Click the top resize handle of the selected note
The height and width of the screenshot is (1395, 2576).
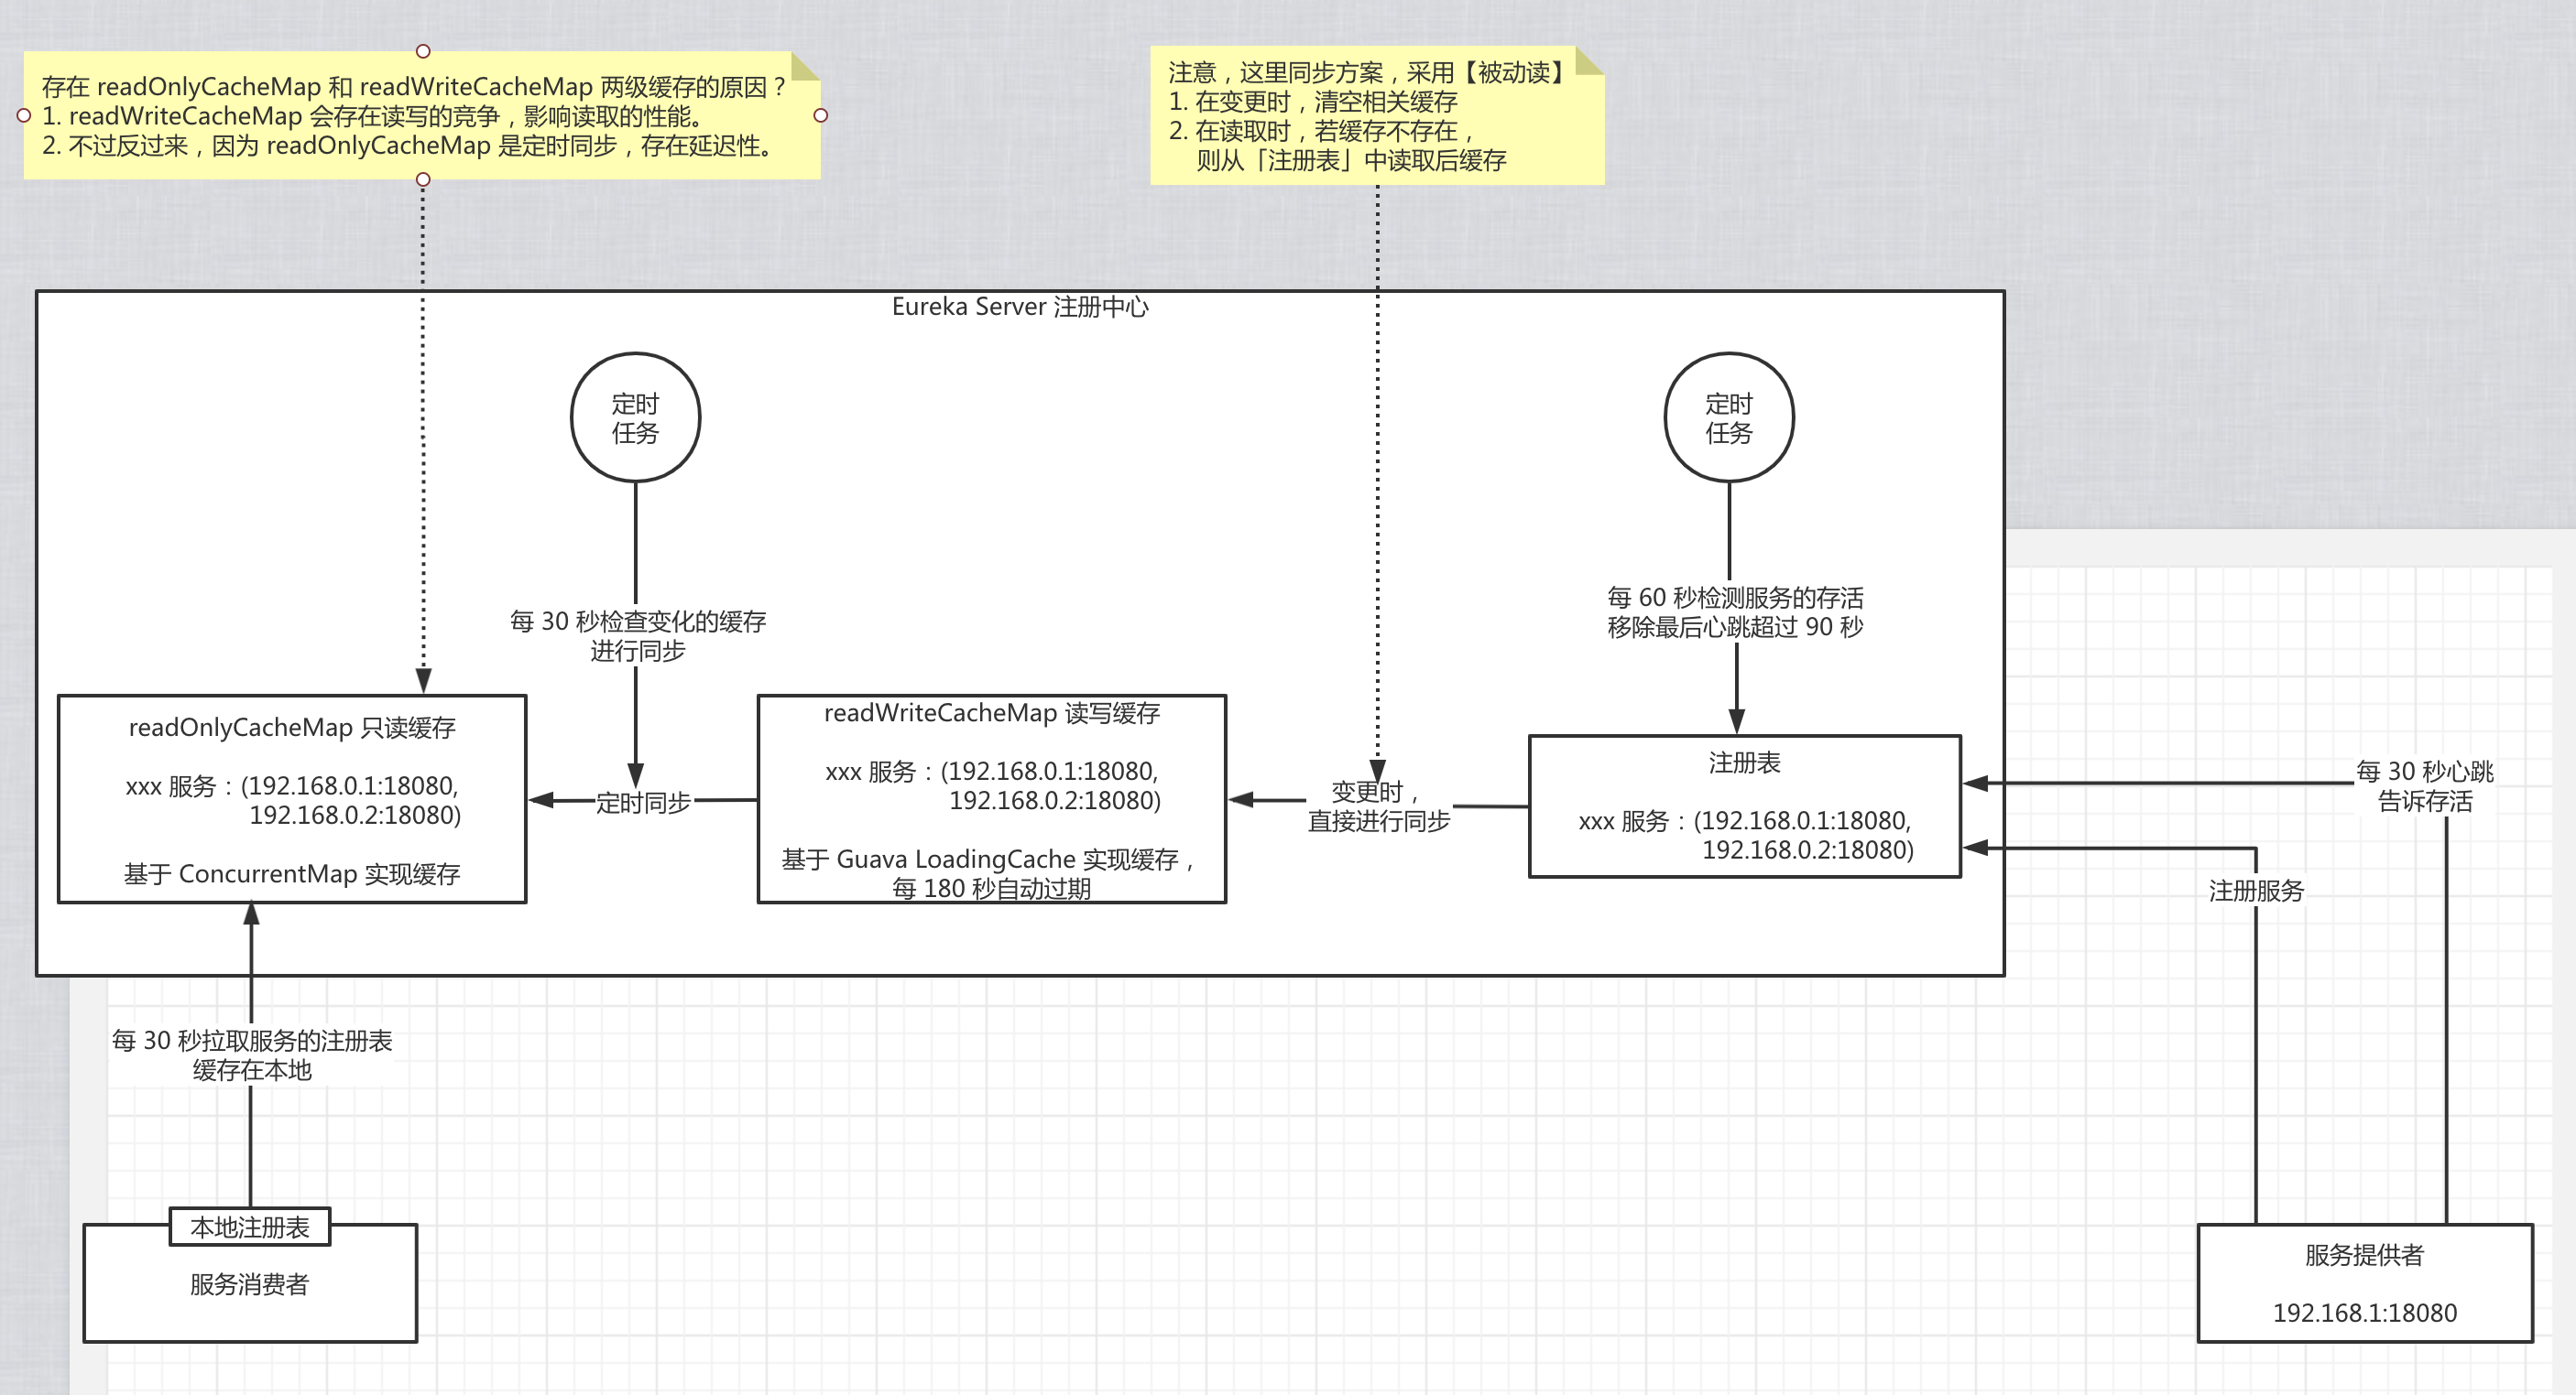point(423,51)
